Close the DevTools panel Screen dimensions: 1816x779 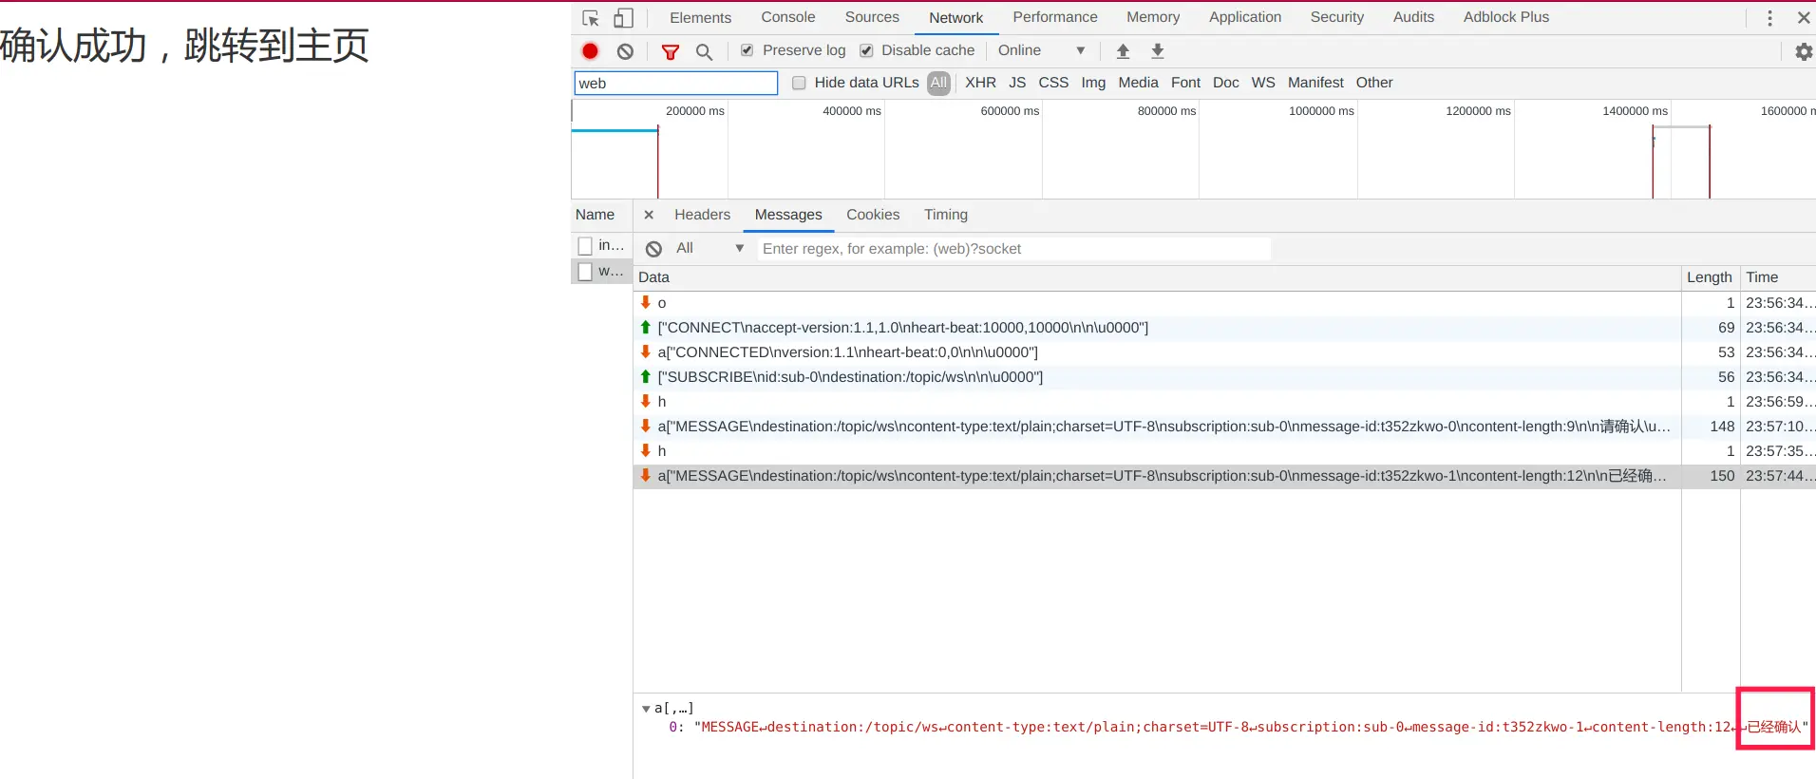click(x=1804, y=18)
